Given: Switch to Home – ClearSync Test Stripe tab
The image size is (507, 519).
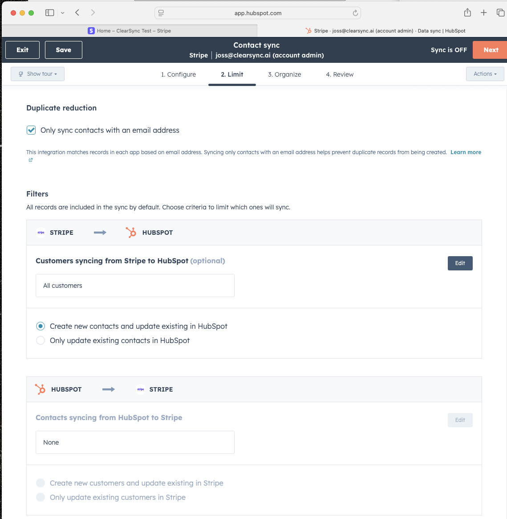Looking at the screenshot, I should [130, 31].
